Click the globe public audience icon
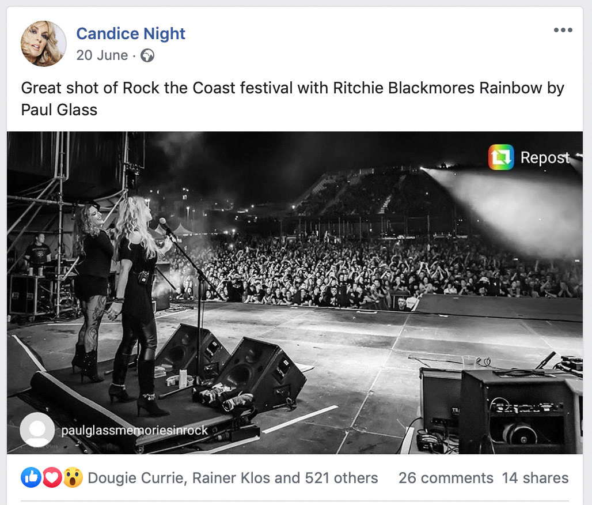The image size is (592, 505). click(x=147, y=55)
